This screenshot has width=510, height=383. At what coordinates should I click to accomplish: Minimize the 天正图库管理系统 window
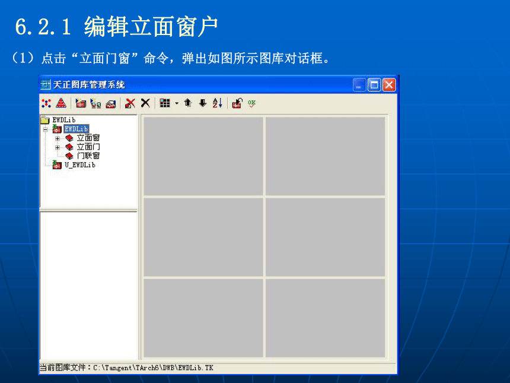click(x=359, y=85)
